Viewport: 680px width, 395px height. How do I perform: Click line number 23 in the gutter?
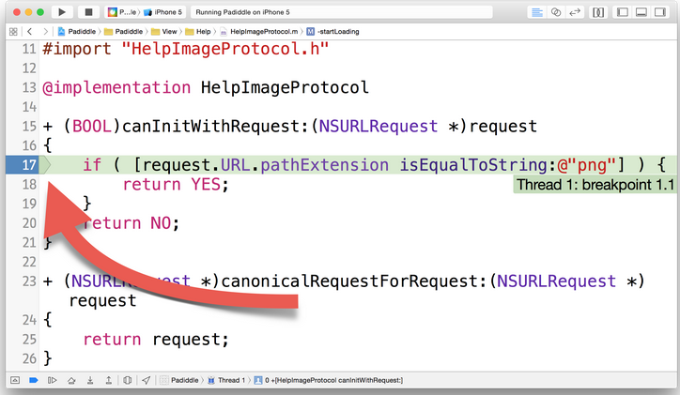tap(29, 281)
